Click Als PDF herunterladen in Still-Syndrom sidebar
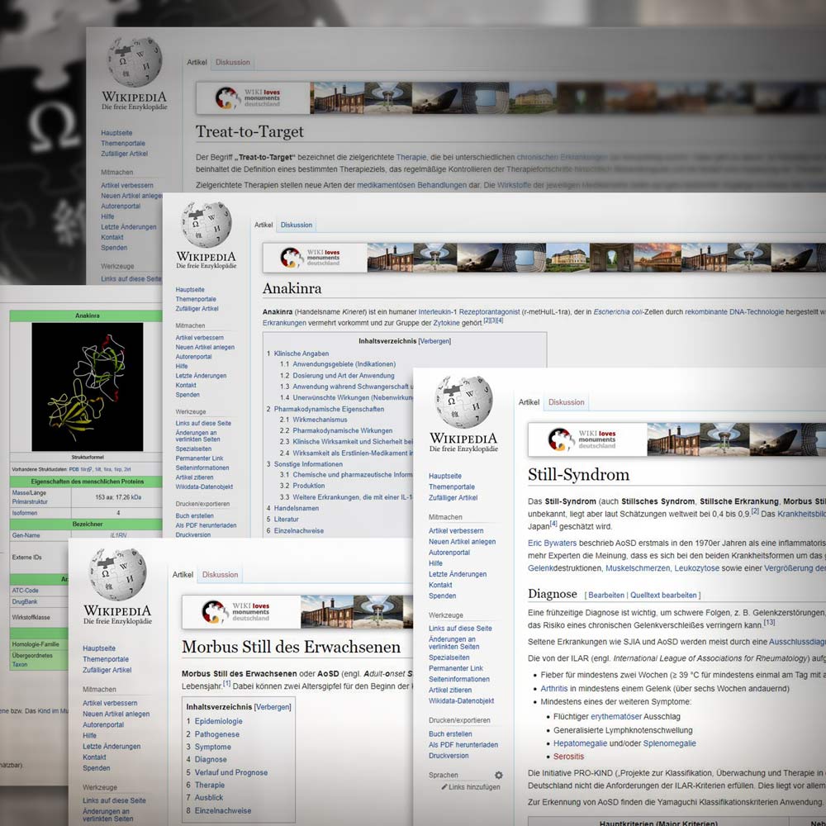The image size is (826, 826). (463, 744)
